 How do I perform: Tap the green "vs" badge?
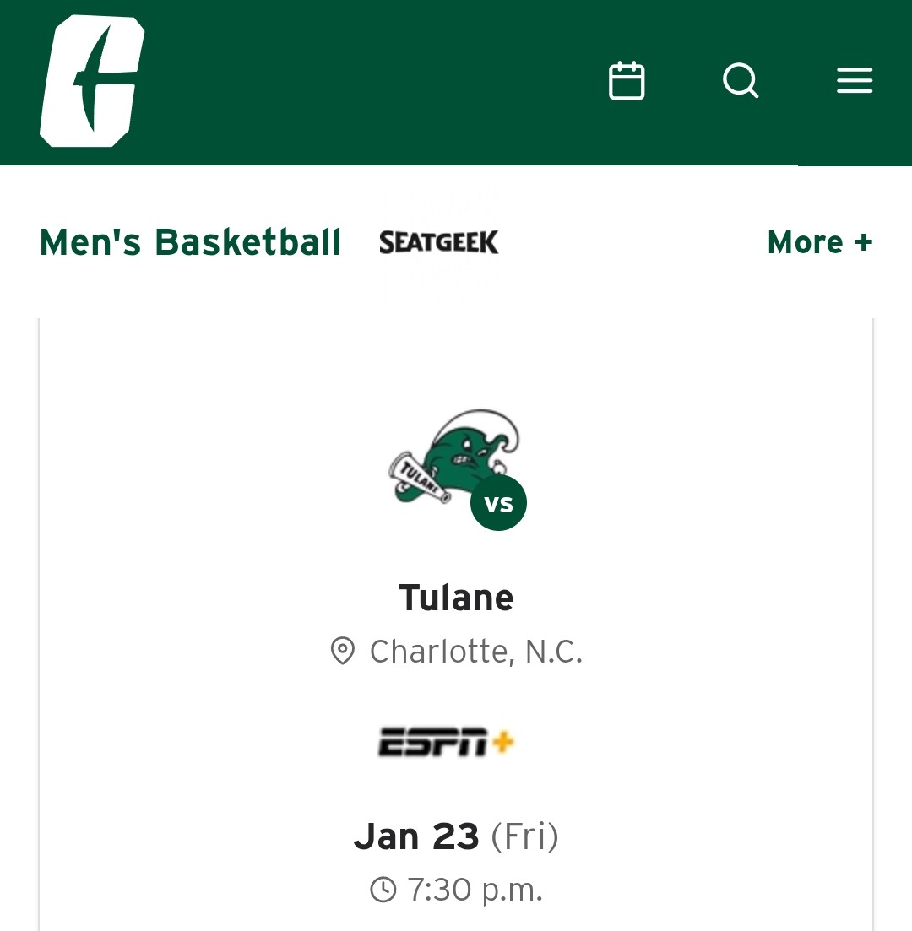498,503
